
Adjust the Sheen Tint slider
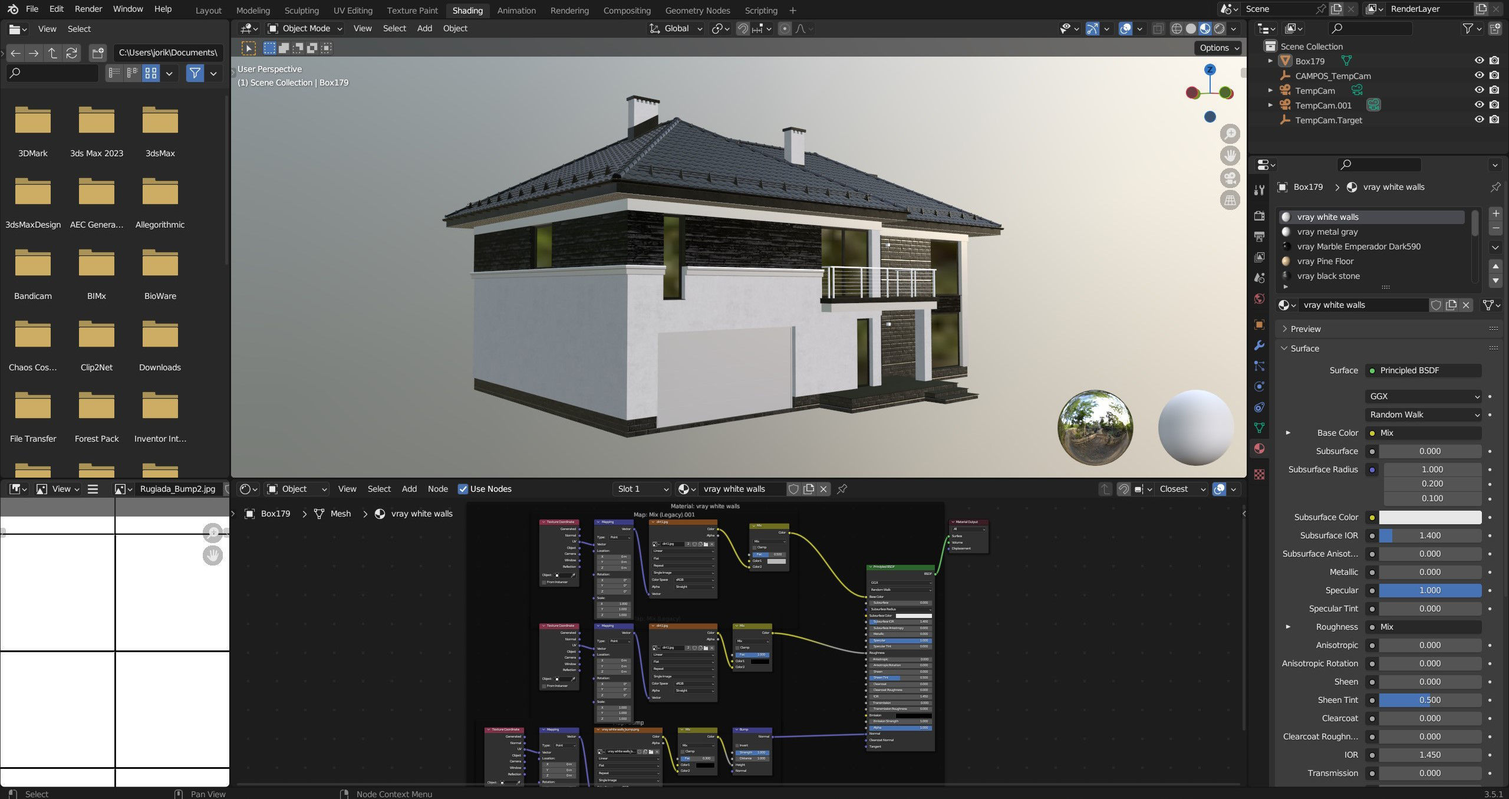(x=1430, y=700)
